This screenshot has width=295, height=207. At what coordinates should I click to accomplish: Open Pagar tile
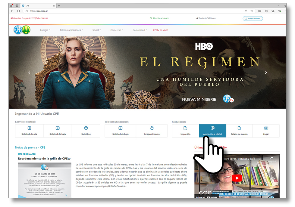(x=266, y=131)
